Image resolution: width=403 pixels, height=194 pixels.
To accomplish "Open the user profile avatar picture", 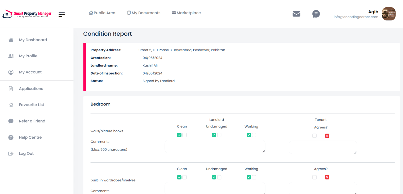I will point(389,14).
